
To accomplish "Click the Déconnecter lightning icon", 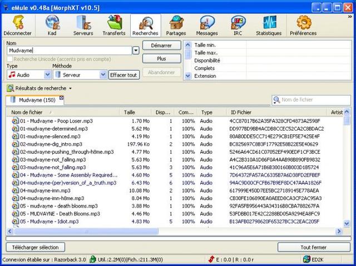I will coord(18,22).
